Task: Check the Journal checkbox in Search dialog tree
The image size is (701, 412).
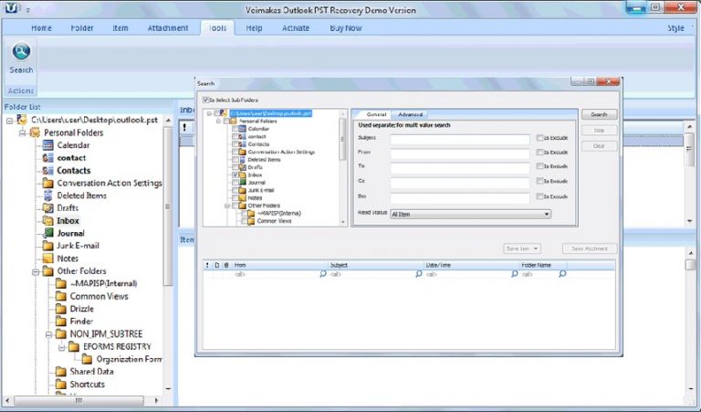Action: click(x=235, y=183)
